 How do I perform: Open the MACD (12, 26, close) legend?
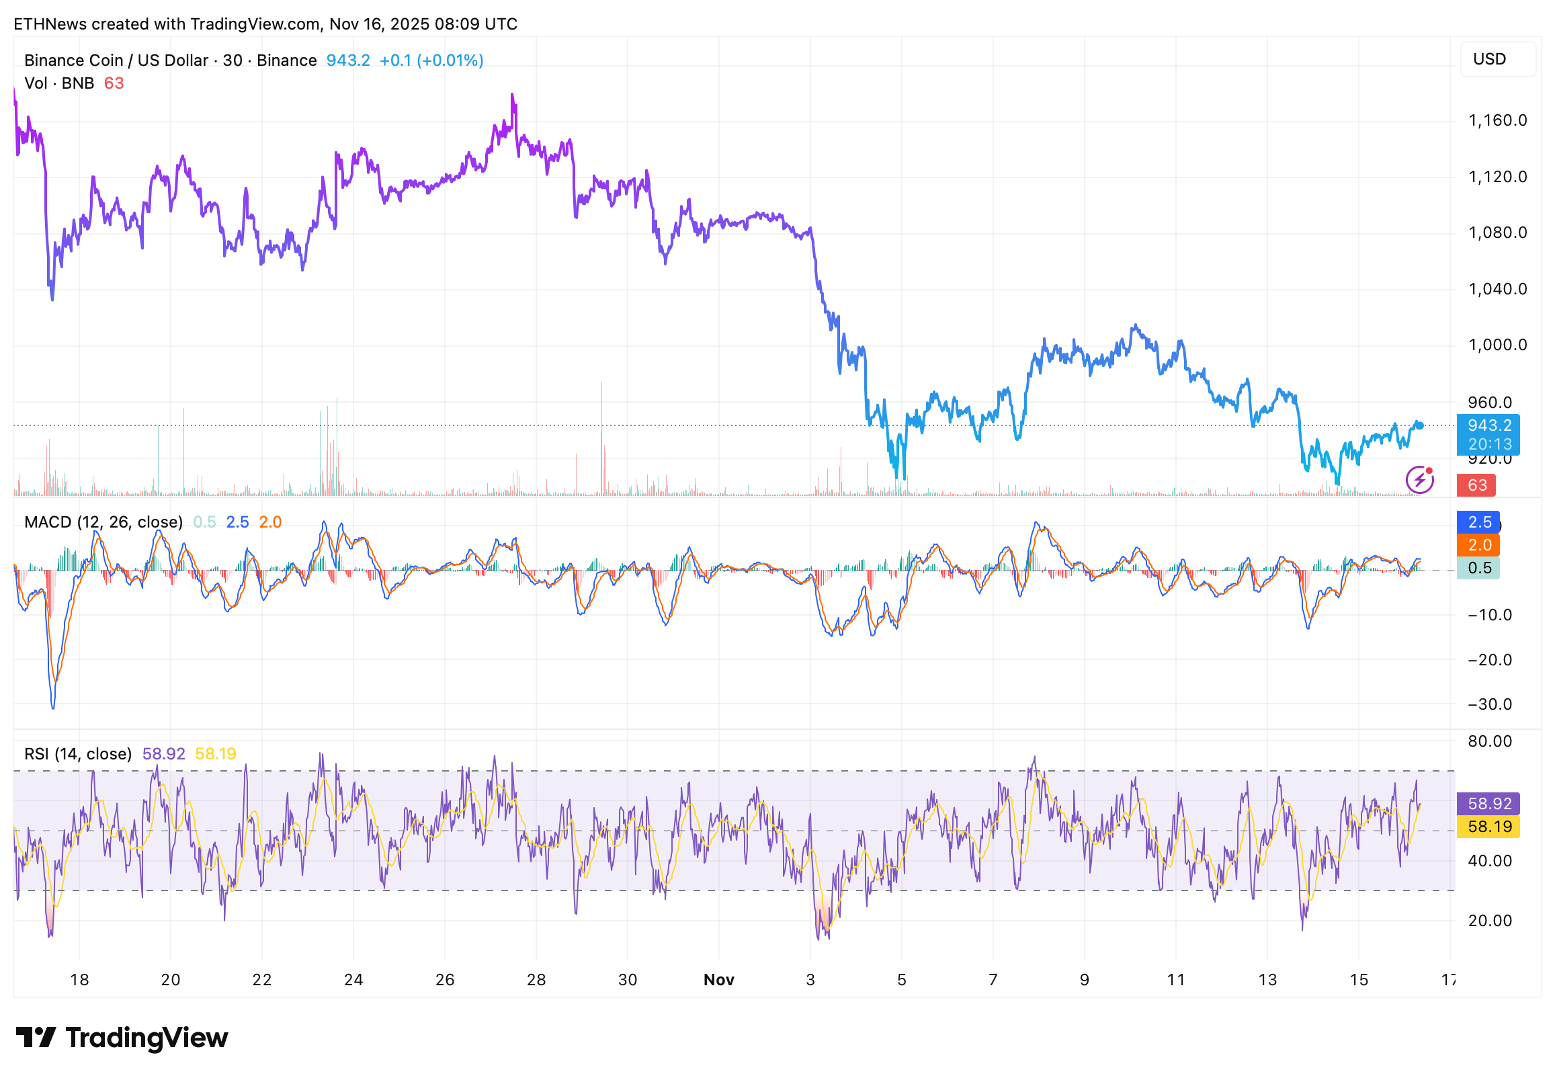(x=103, y=522)
